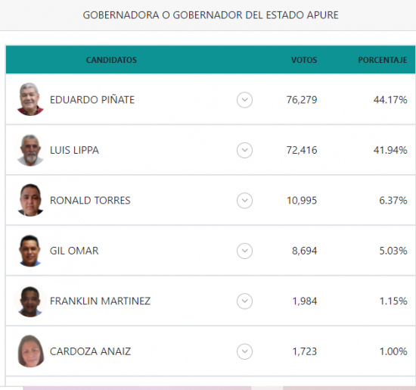The width and height of the screenshot is (416, 390).
Task: Expand Eduardo Piñate vote details chevron
Action: (x=244, y=100)
